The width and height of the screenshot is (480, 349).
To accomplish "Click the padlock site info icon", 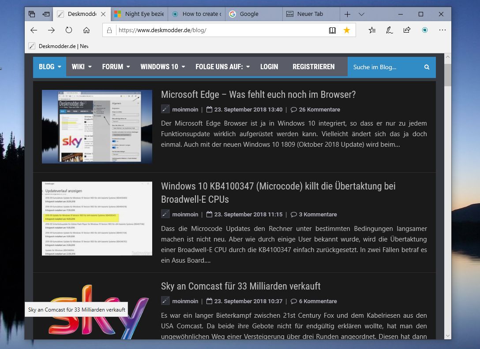I will (x=109, y=30).
